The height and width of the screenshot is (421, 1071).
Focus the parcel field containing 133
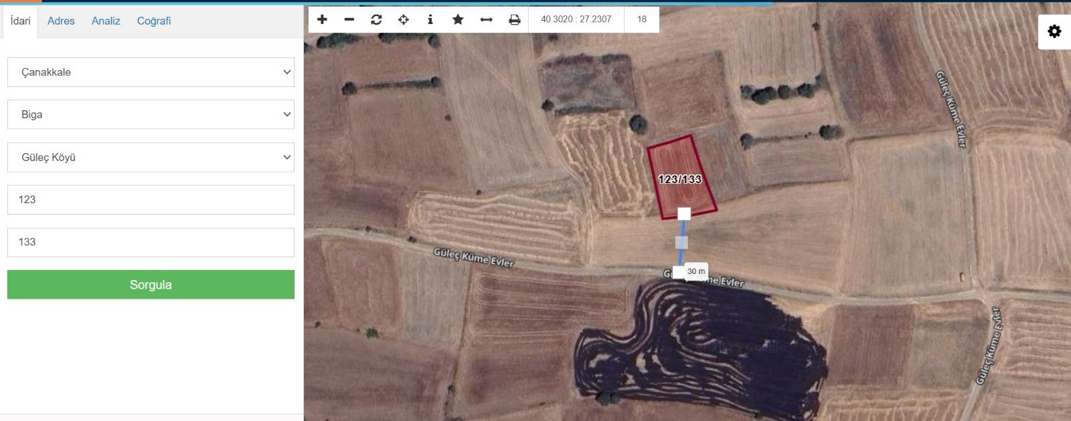point(151,242)
